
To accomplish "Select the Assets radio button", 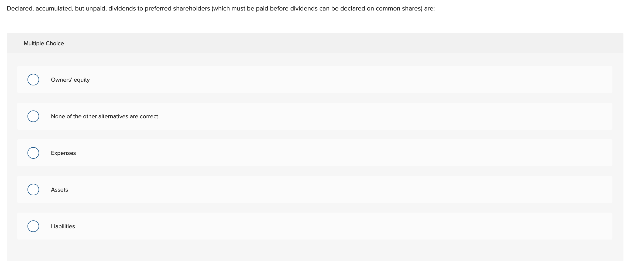I will (x=33, y=189).
